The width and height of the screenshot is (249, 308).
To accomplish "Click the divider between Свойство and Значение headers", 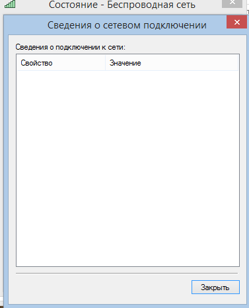I will (105, 63).
